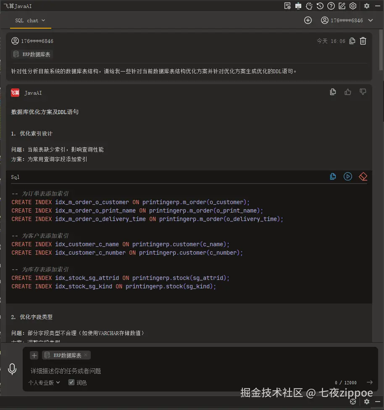
Task: Click the bottom-right crosshair target icon
Action: [353, 402]
